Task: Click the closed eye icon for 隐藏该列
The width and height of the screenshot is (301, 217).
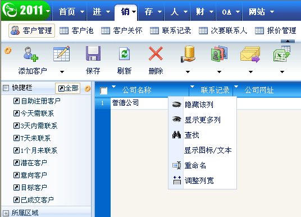Action: 176,105
